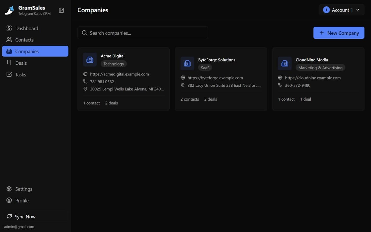Create a new company with New Company button
This screenshot has width=371, height=232.
[x=339, y=33]
